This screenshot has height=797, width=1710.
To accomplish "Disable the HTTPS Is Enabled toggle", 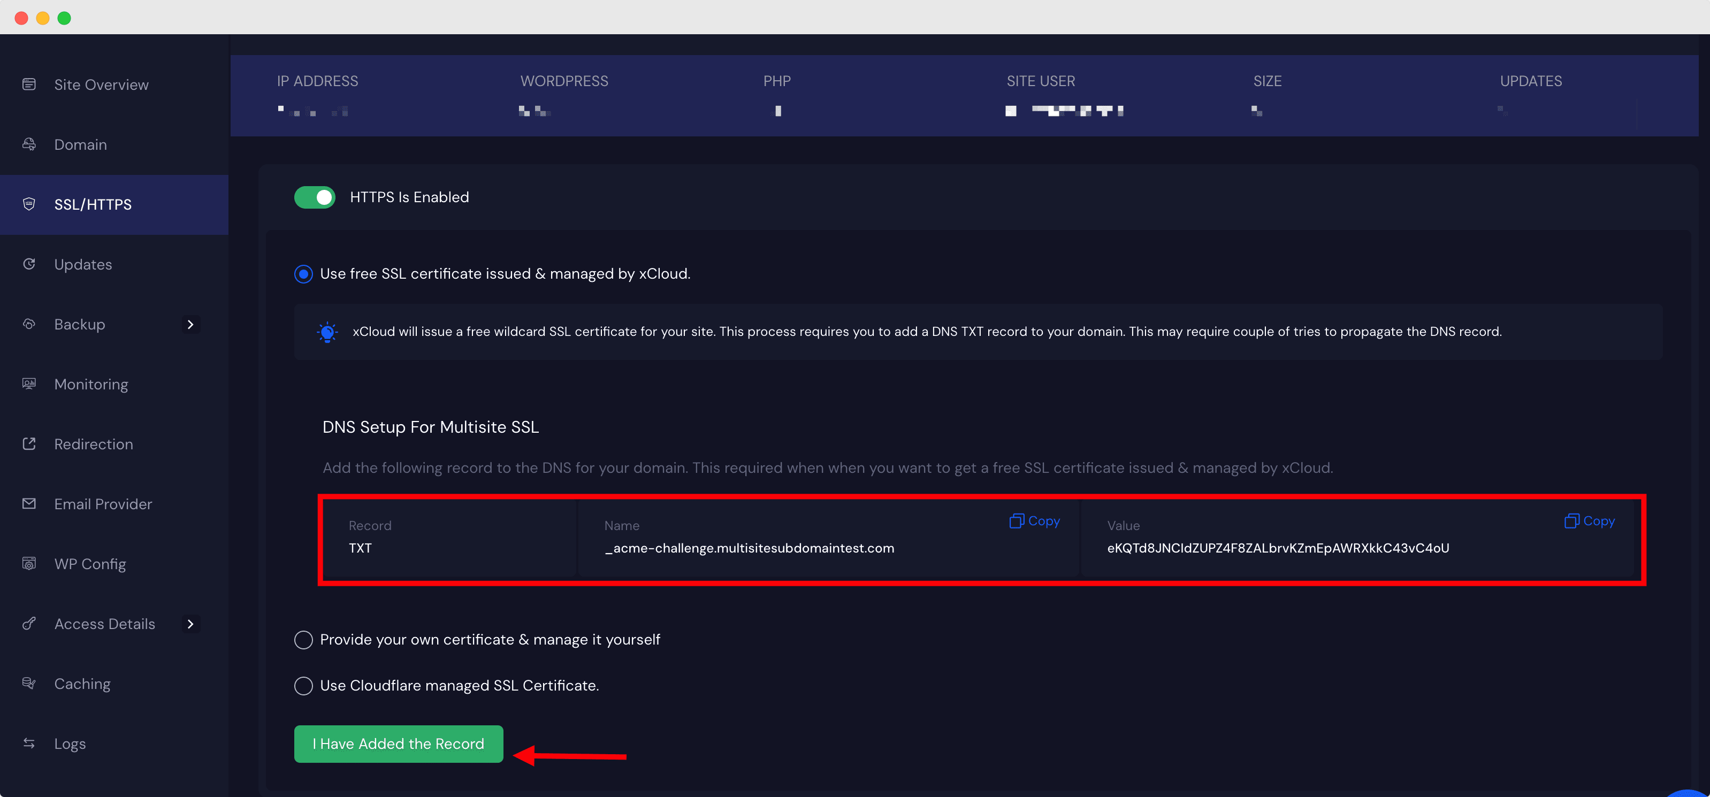I will click(x=315, y=197).
